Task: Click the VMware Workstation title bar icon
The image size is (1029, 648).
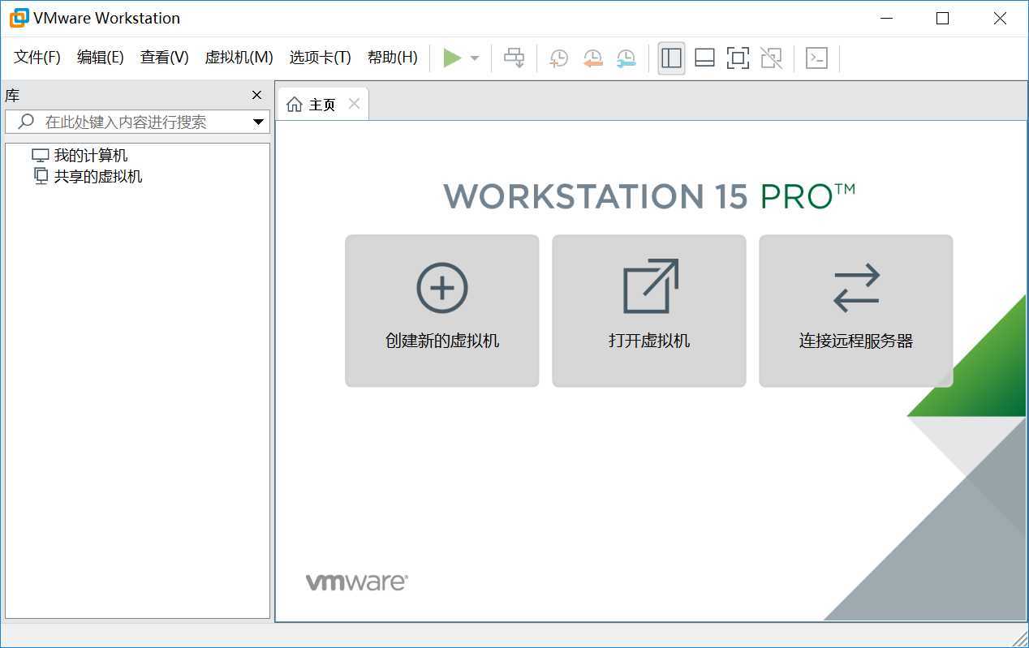Action: tap(19, 18)
